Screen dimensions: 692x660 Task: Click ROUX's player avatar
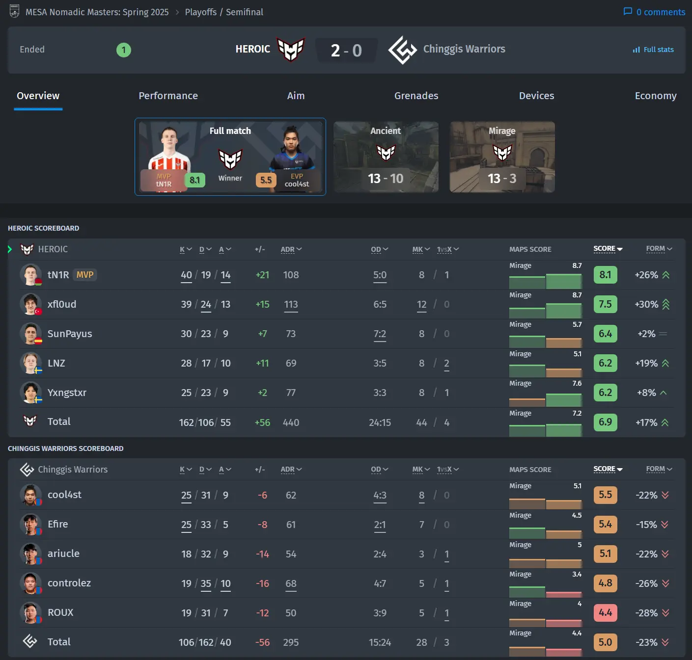(x=30, y=613)
